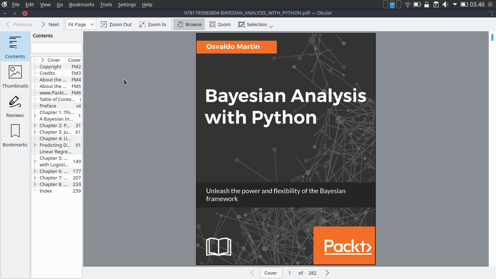Click the Zoom In toolbar button
This screenshot has height=279, width=496.
153,24
